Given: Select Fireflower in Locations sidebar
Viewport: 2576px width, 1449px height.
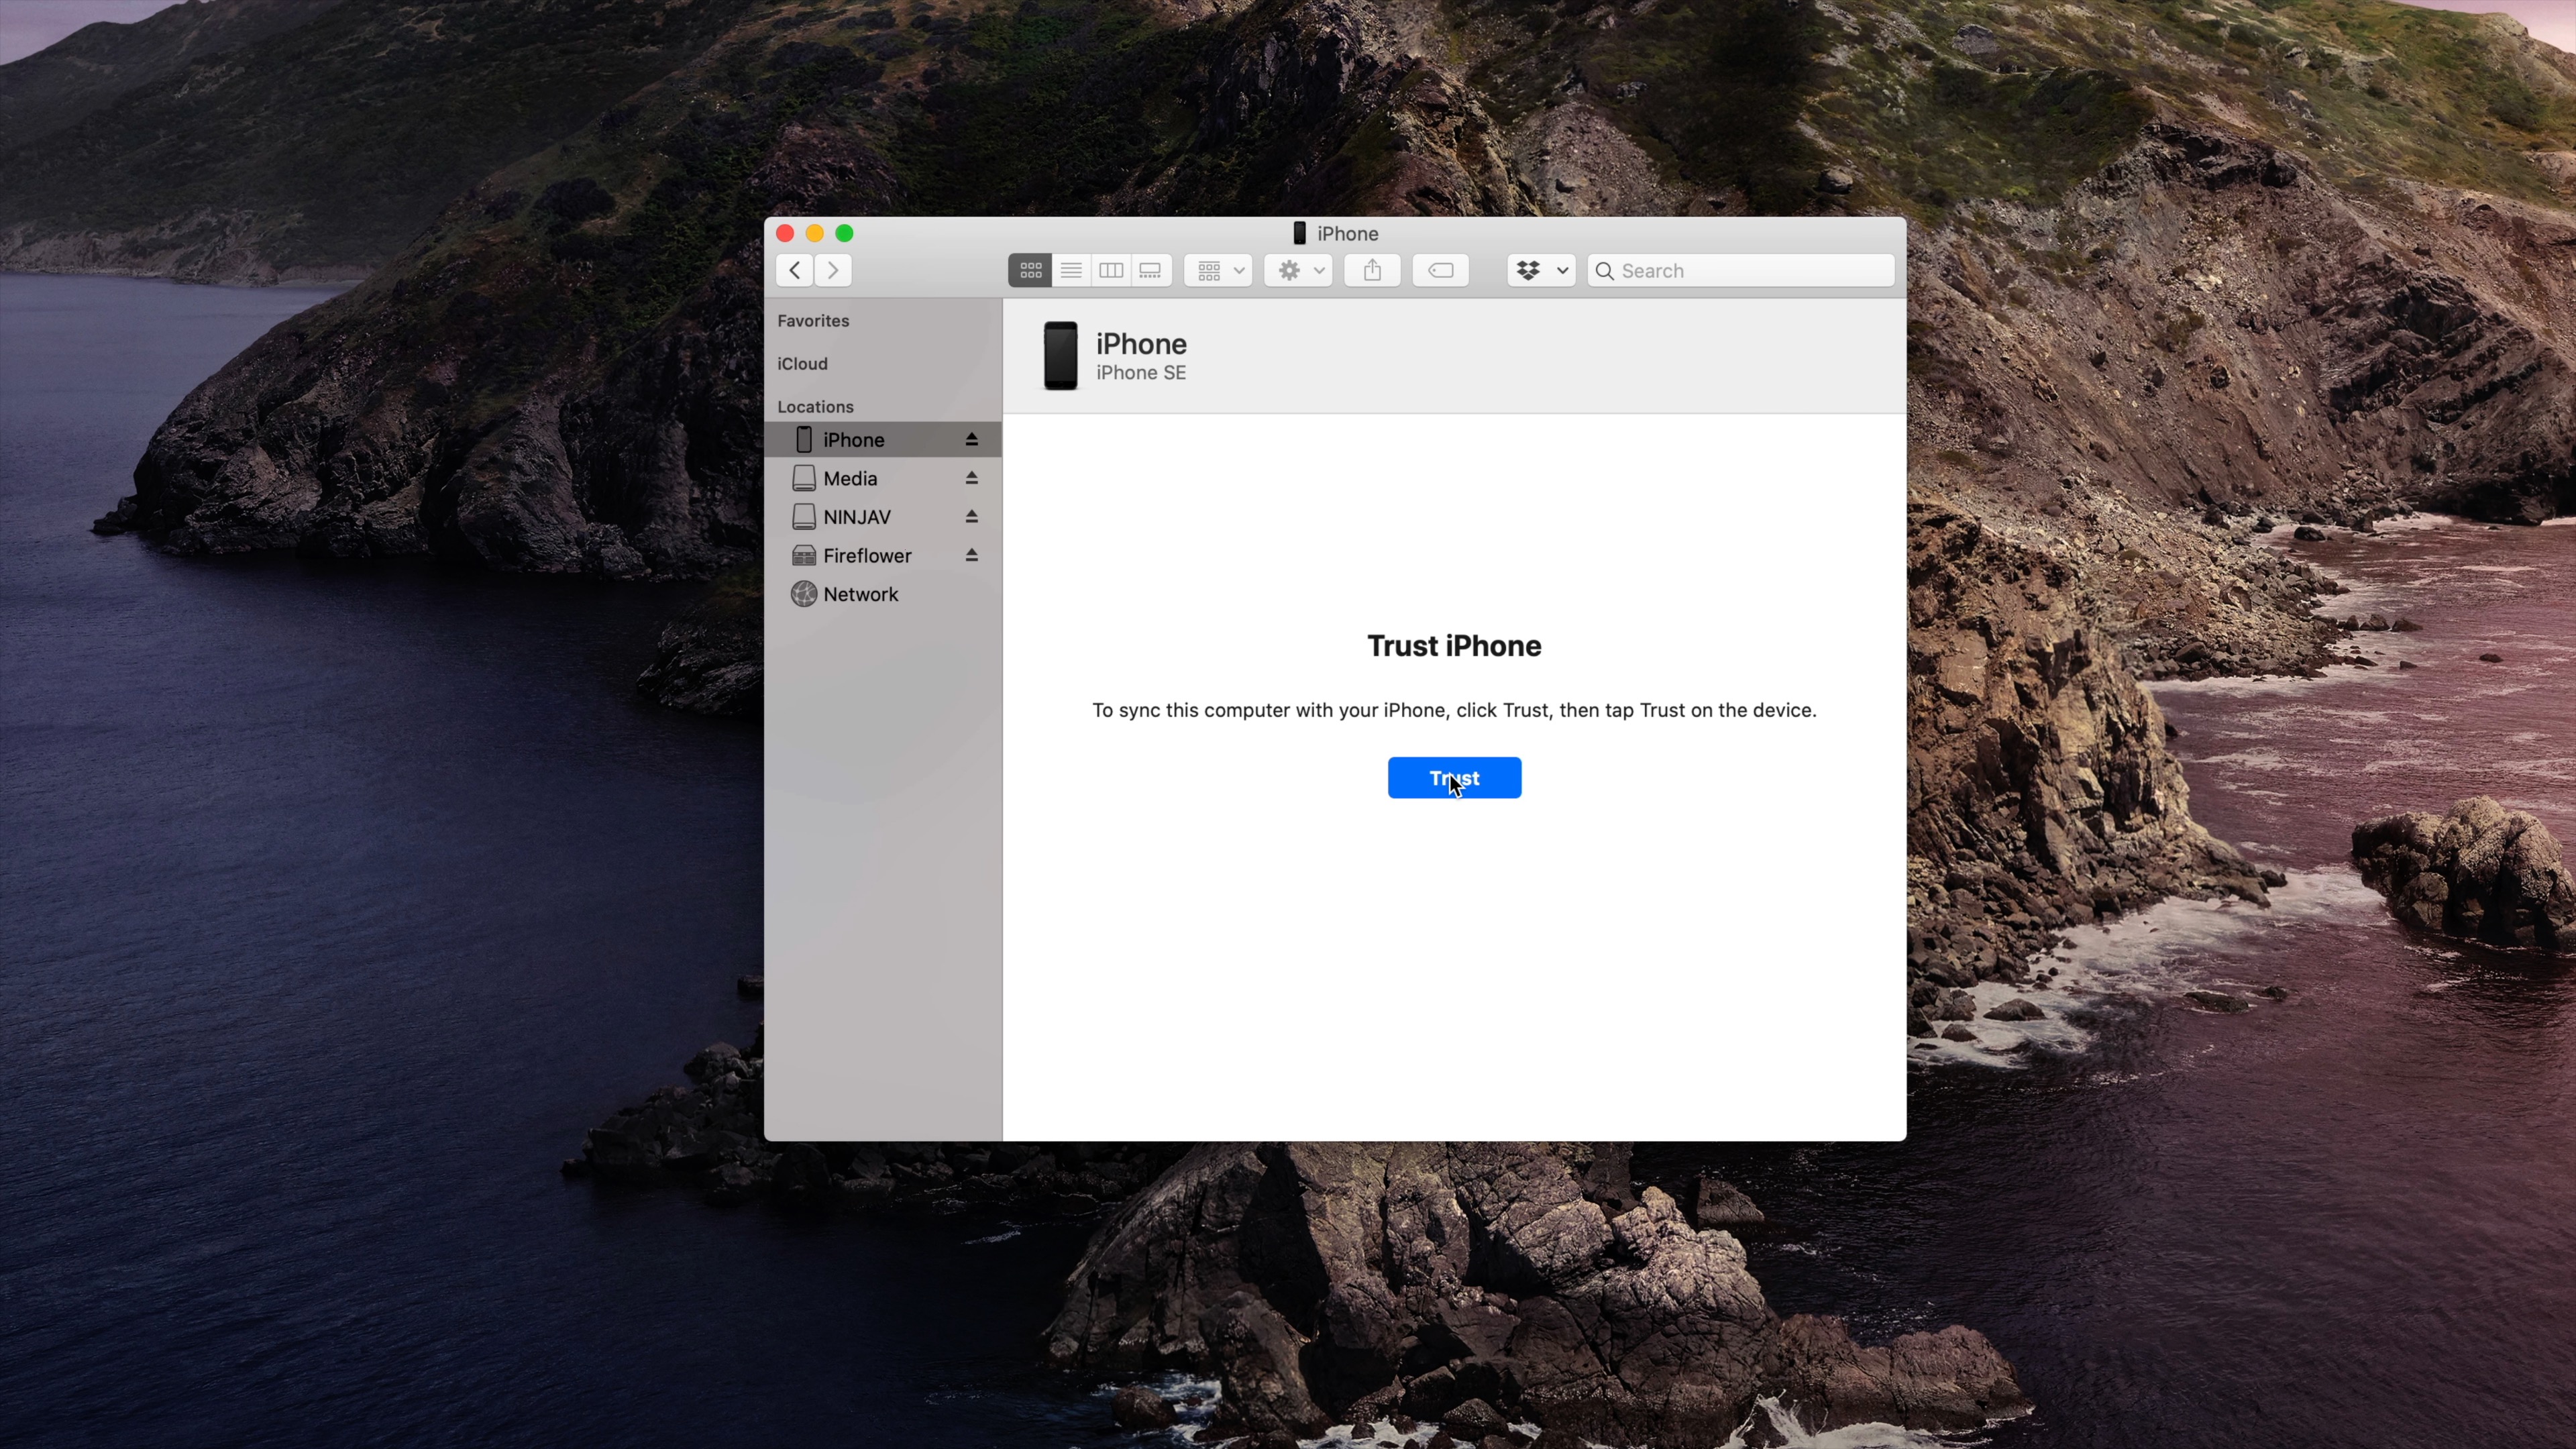Looking at the screenshot, I should tap(866, 555).
